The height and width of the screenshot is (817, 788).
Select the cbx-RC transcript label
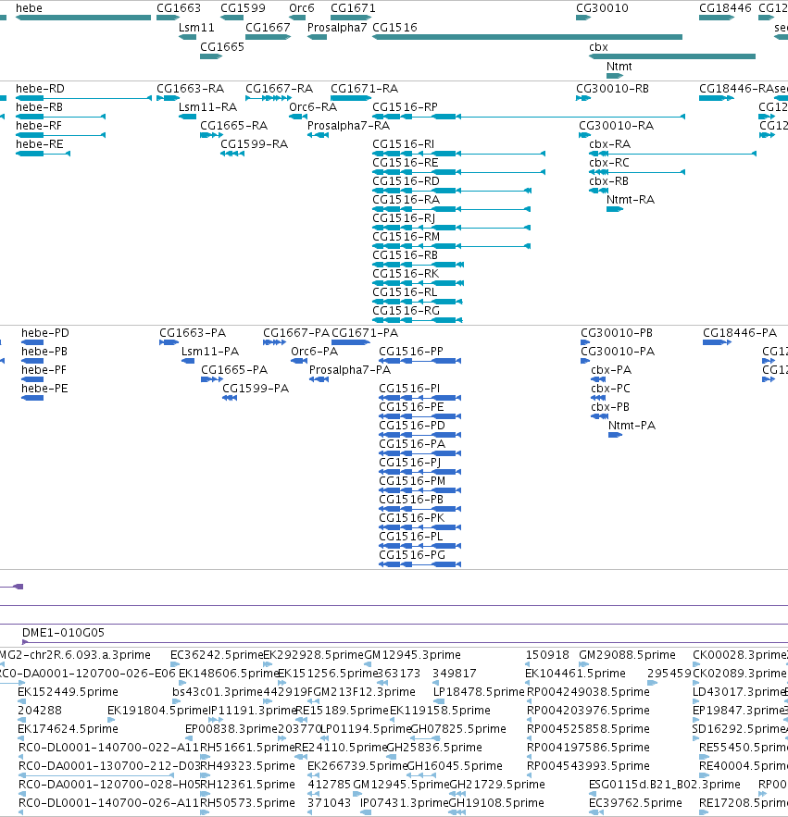(x=609, y=163)
